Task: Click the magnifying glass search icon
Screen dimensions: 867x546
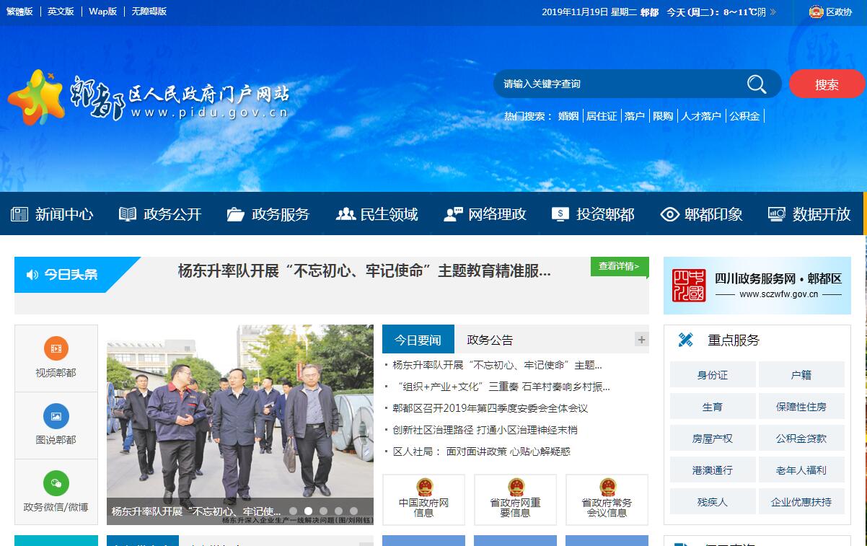Action: (756, 84)
